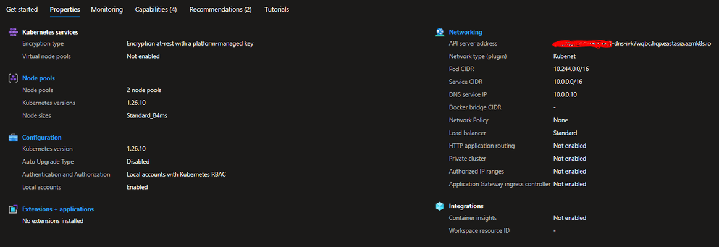Click the Integrations cube icon

440,206
